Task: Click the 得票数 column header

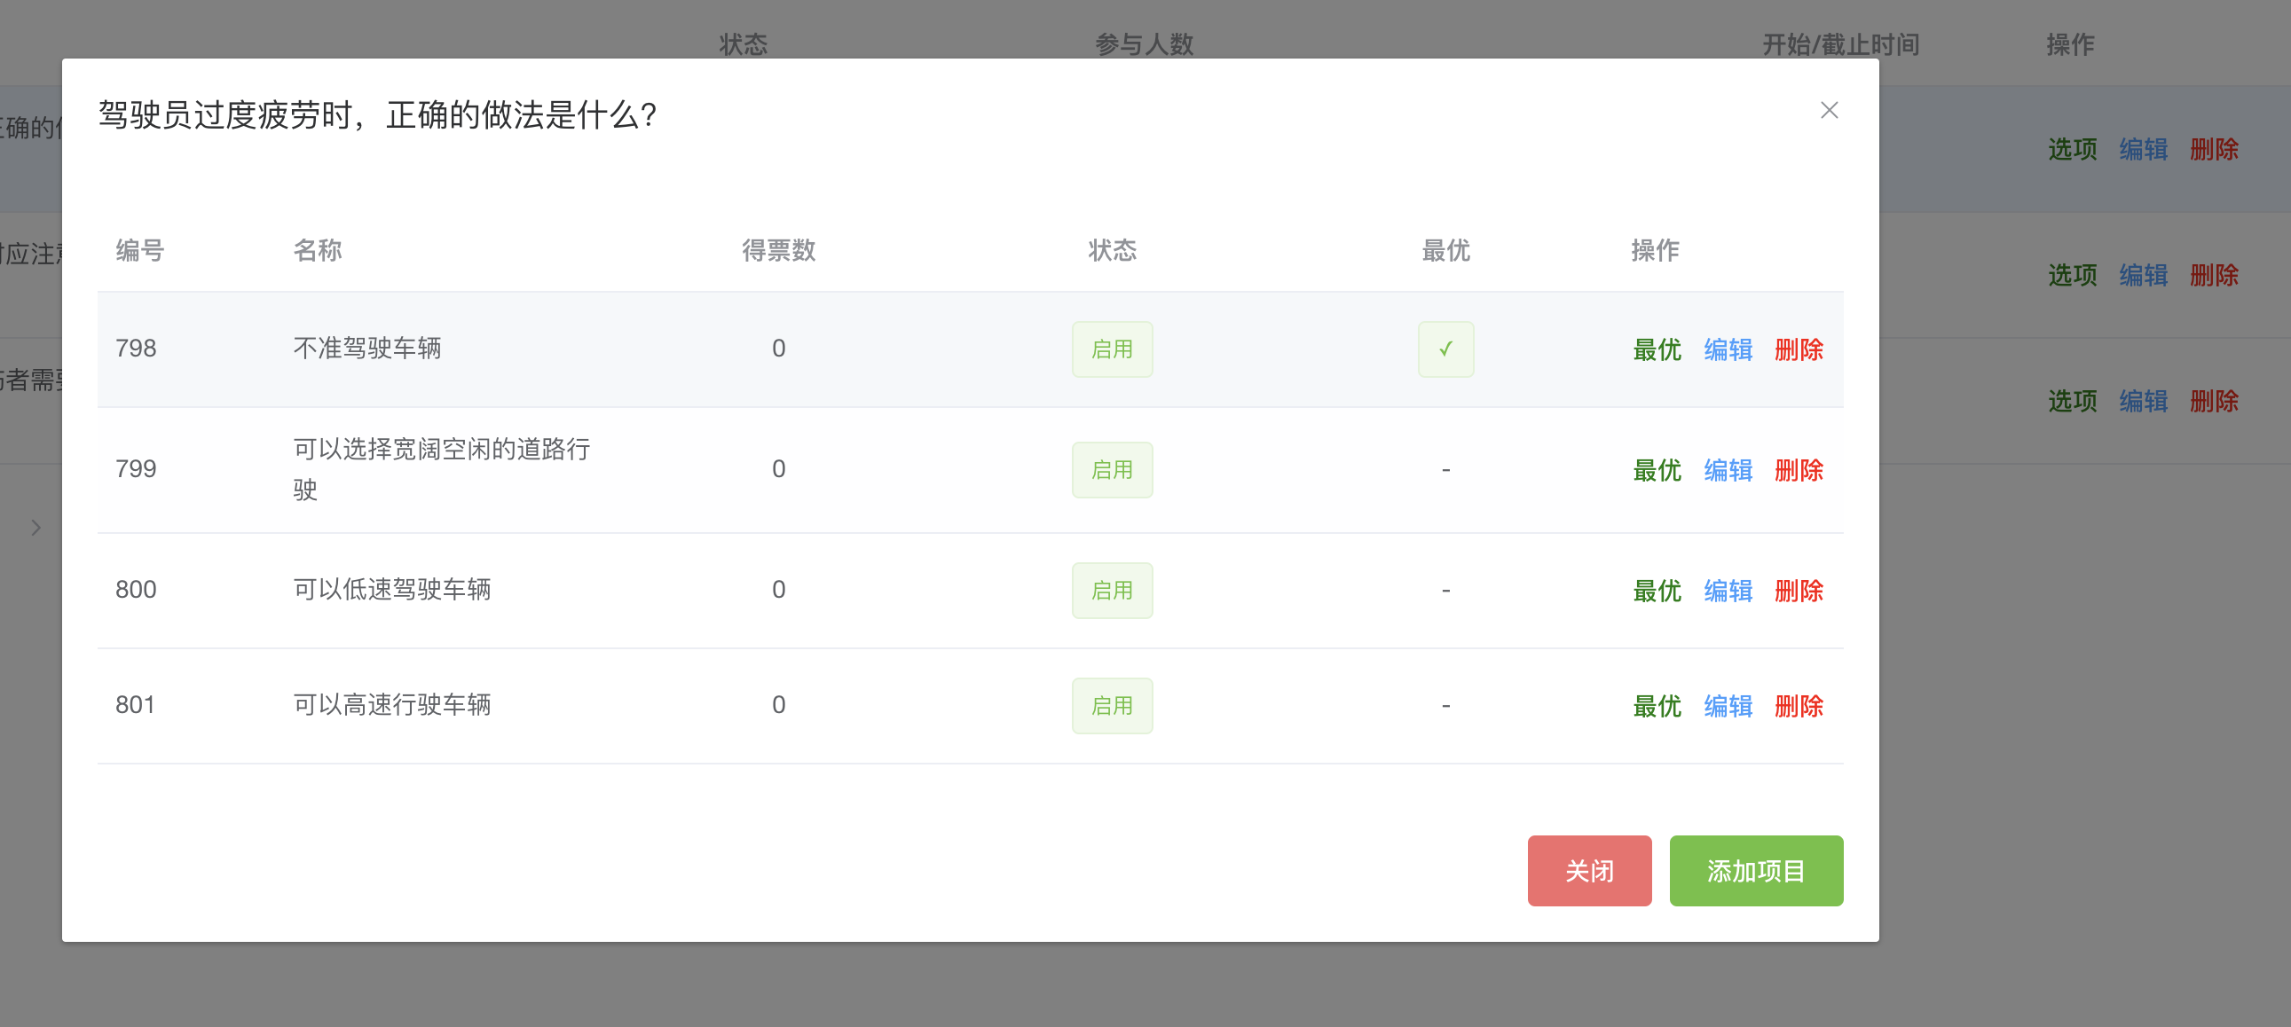Action: pyautogui.click(x=778, y=251)
